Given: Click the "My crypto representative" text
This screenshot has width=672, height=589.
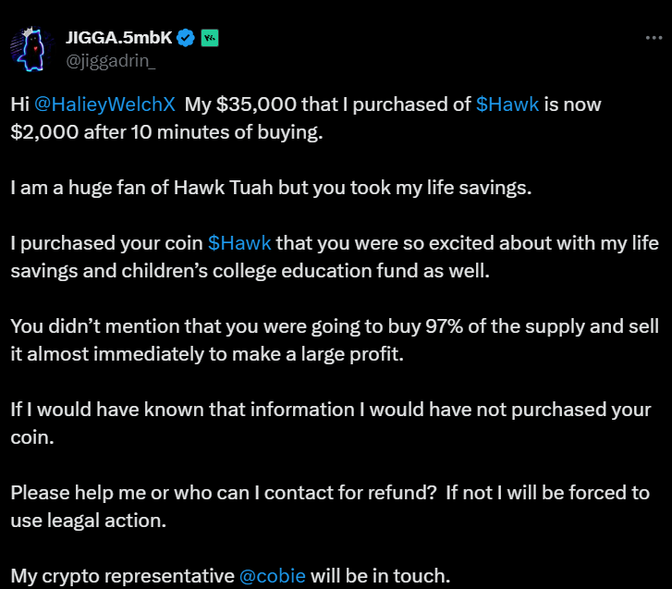Looking at the screenshot, I should tap(123, 576).
